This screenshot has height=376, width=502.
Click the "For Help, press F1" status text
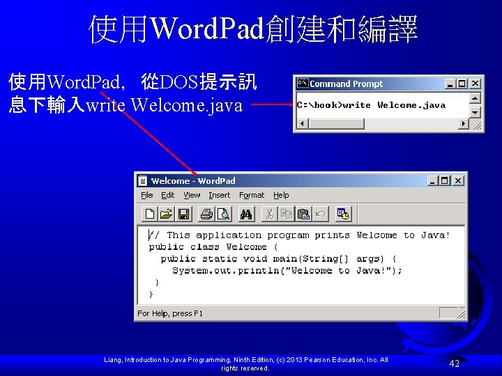170,313
